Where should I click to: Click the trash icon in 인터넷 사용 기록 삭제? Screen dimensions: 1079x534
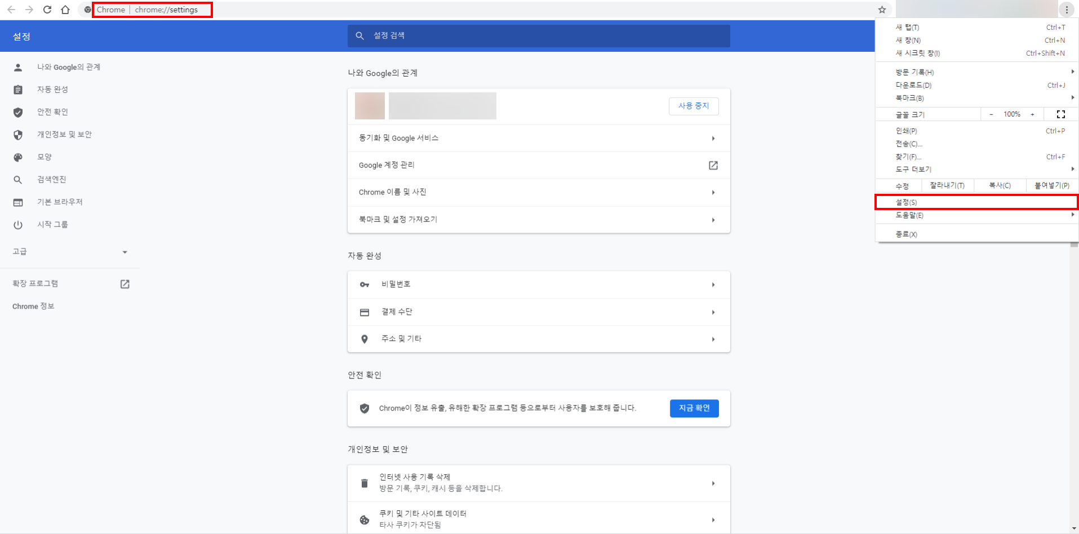365,483
